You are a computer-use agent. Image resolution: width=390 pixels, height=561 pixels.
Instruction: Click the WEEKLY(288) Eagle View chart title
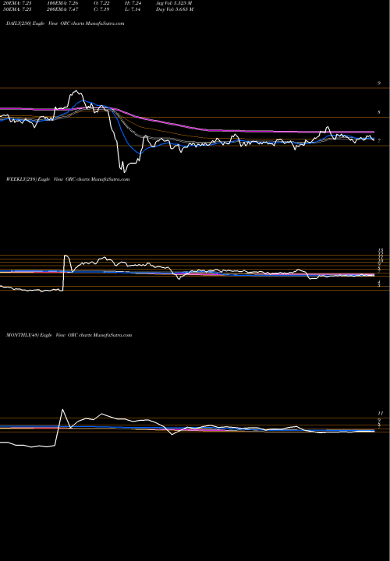[68, 179]
